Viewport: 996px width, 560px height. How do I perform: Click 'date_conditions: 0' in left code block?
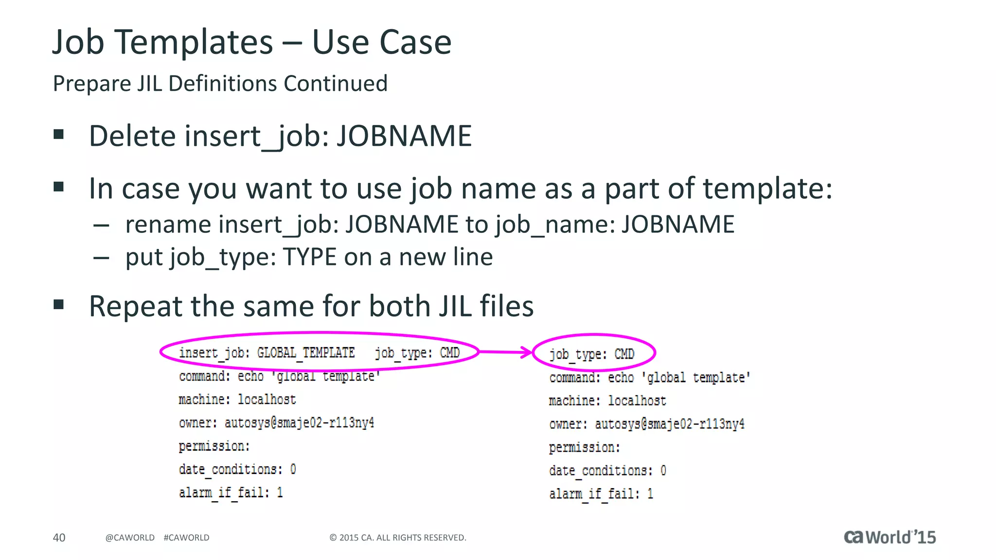237,470
